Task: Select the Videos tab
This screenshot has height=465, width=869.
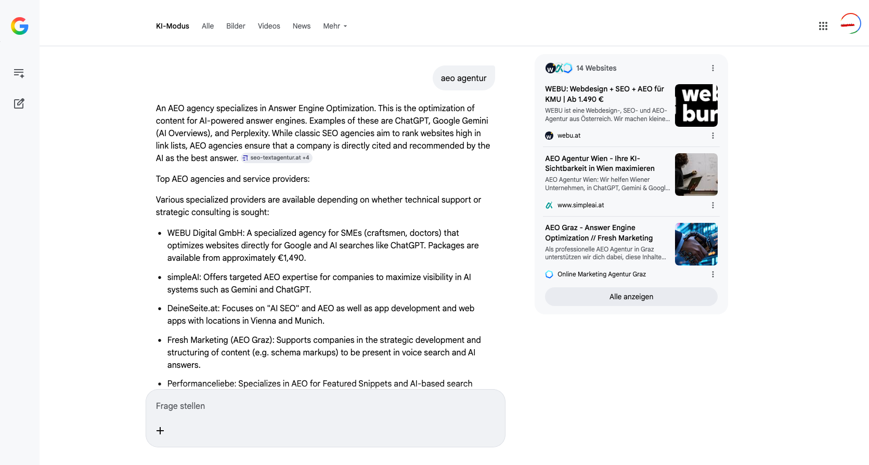Action: point(269,26)
